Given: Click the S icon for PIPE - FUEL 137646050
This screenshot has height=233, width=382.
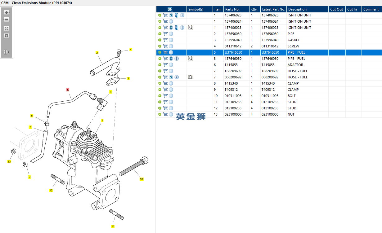Looking at the screenshot, I should tap(171, 59).
